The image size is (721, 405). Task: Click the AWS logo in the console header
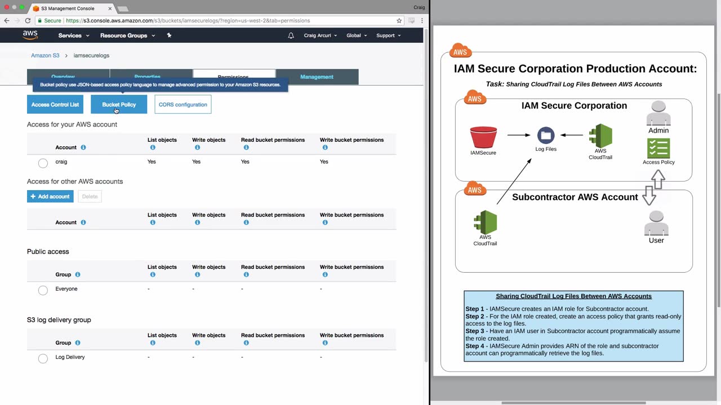[30, 35]
